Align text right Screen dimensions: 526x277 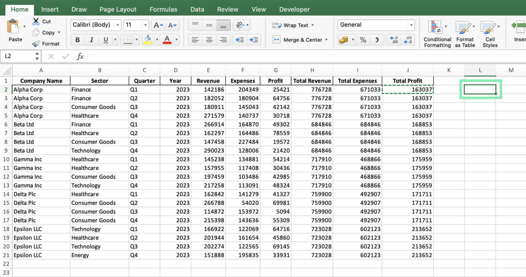[223, 40]
